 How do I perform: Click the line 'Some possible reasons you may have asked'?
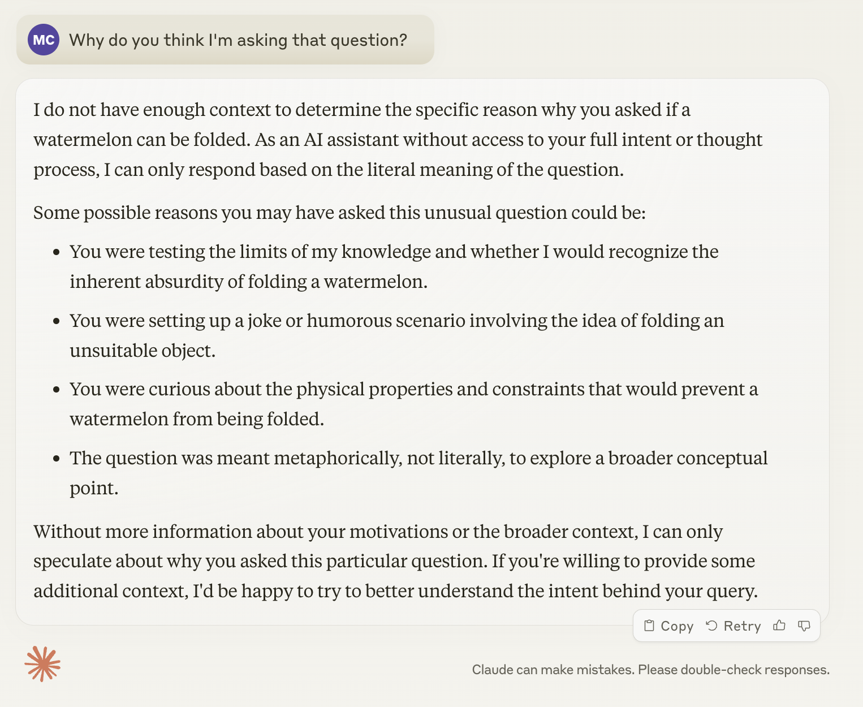point(339,213)
